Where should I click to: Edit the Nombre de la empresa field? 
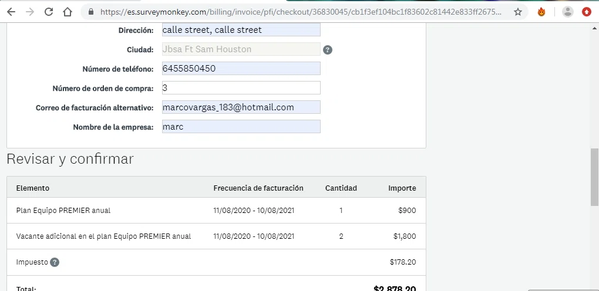pyautogui.click(x=241, y=127)
